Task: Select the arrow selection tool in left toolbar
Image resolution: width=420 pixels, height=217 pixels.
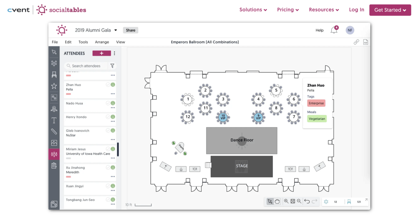Action: tap(54, 52)
